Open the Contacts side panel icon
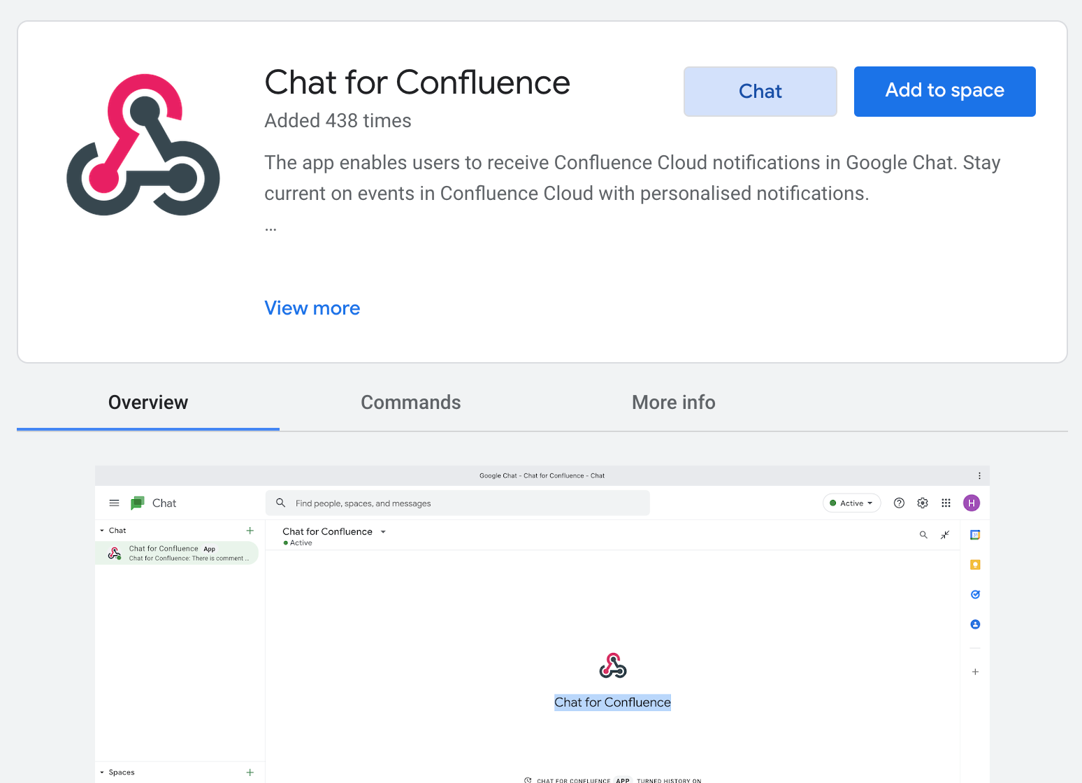The image size is (1082, 783). click(x=975, y=624)
